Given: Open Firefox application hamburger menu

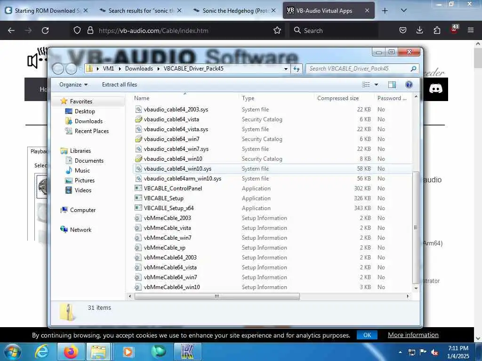Looking at the screenshot, I should point(470,30).
